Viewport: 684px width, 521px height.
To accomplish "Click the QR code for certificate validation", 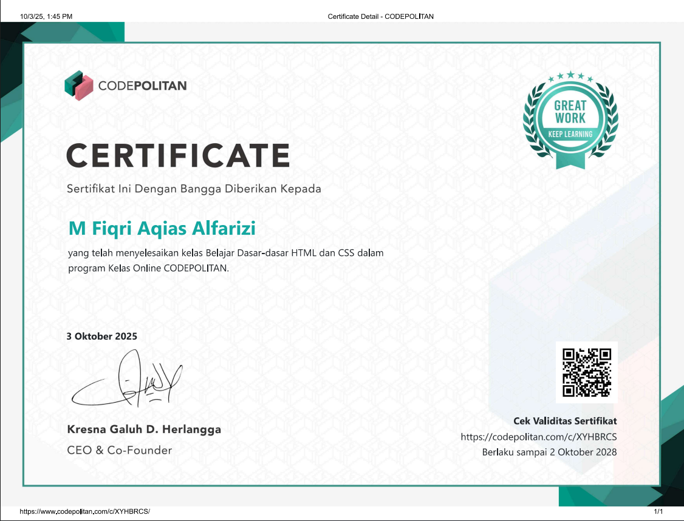I will [x=586, y=372].
